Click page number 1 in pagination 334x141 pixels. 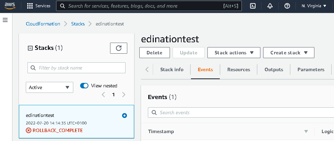coord(114,95)
